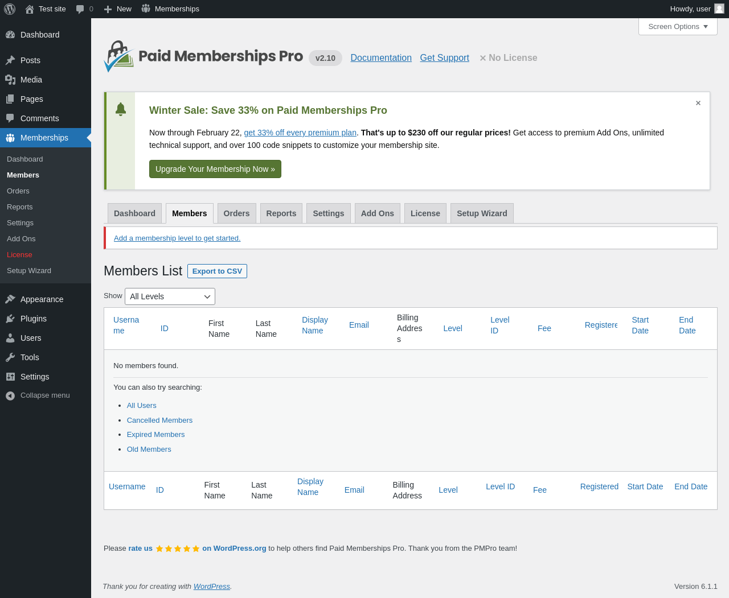Viewport: 729px width, 598px height.
Task: Open the Expired Members link
Action: point(155,435)
